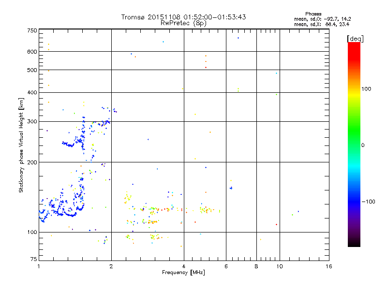Click the 8 tick label on frequency axis
Screen dimensions: 387x290
(x=256, y=266)
